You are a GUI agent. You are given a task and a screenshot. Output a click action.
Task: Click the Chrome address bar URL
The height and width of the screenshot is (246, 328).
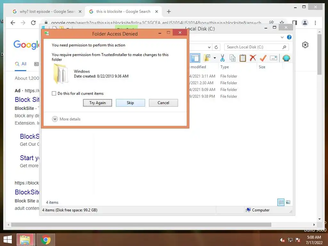[x=156, y=23]
